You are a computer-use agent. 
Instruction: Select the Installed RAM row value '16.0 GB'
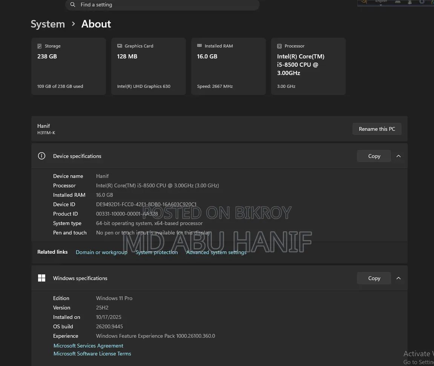(x=104, y=195)
